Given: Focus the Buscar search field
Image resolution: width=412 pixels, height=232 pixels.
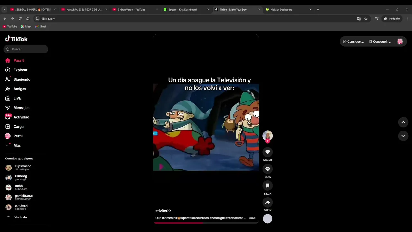Looking at the screenshot, I should [x=26, y=49].
